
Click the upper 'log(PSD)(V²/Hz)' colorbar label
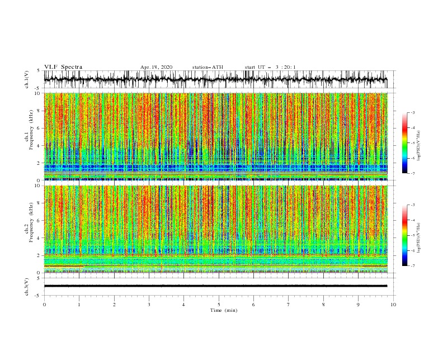click(x=419, y=146)
